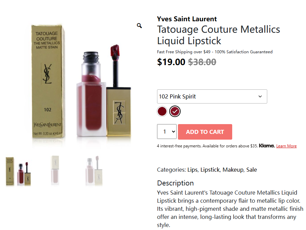306x230 pixels.
Task: Open the Lips category link
Action: [x=192, y=170]
